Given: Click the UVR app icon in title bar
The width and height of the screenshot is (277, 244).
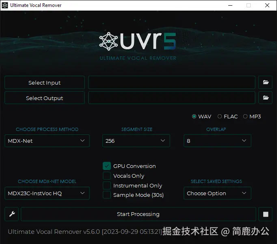Looking at the screenshot, I should [5, 5].
